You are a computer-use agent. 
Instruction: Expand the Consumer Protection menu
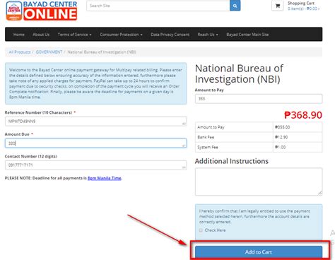121,35
